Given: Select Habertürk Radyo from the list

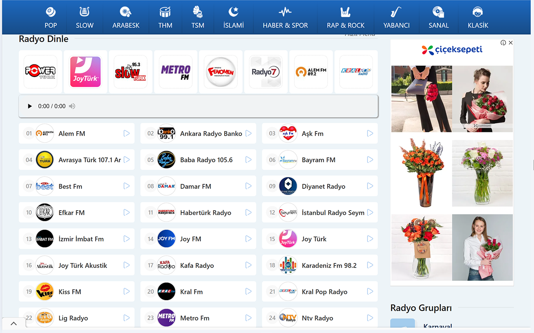Looking at the screenshot, I should [x=205, y=213].
